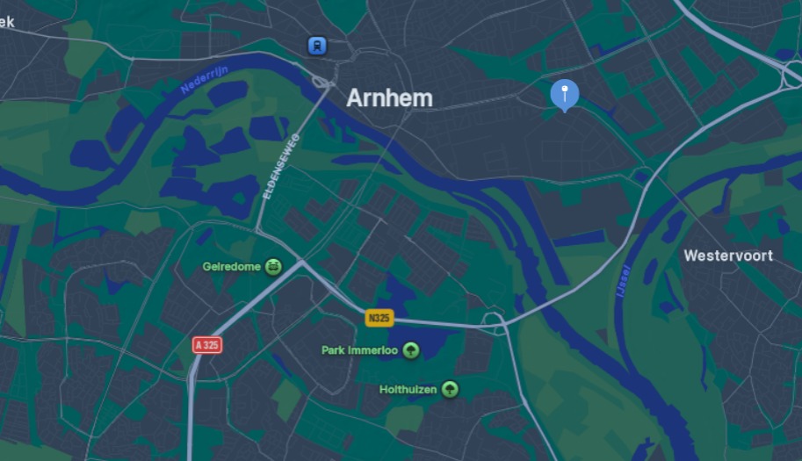Open the Gelredome text label
The height and width of the screenshot is (461, 802).
pyautogui.click(x=232, y=266)
